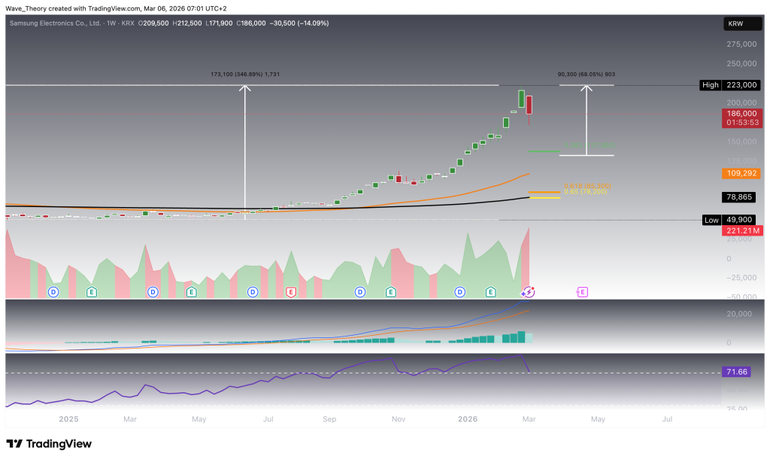Click the dividend marker just before 2026
Image resolution: width=770 pixels, height=460 pixels.
tap(459, 291)
